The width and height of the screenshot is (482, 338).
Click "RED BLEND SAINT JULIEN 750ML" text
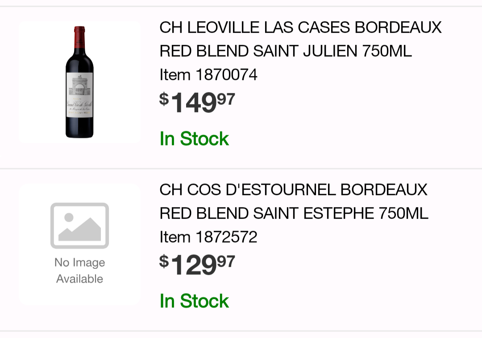286,51
